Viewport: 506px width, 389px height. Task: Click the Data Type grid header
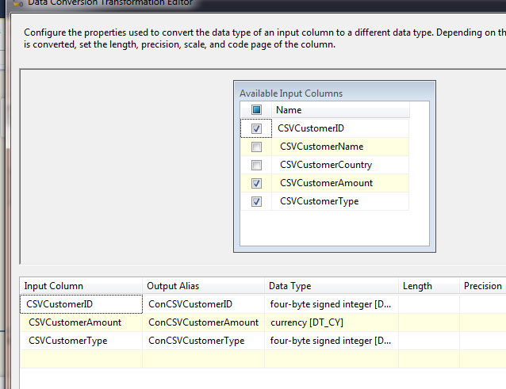(x=332, y=286)
